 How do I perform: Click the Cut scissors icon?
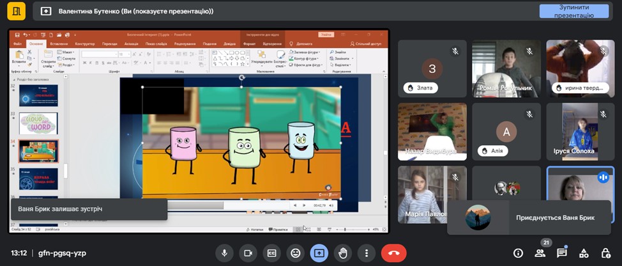click(30, 52)
